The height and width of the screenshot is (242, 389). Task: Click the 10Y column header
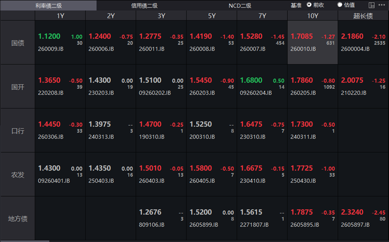[x=313, y=16]
